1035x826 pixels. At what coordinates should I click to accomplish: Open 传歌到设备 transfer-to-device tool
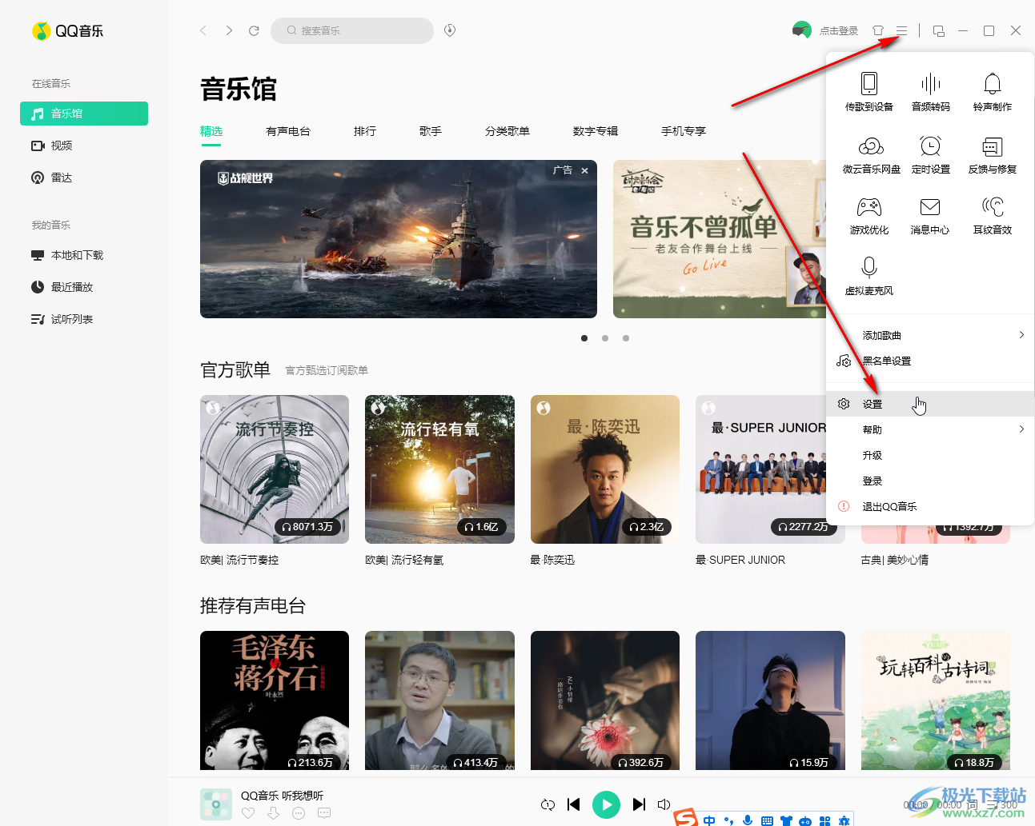click(x=869, y=92)
